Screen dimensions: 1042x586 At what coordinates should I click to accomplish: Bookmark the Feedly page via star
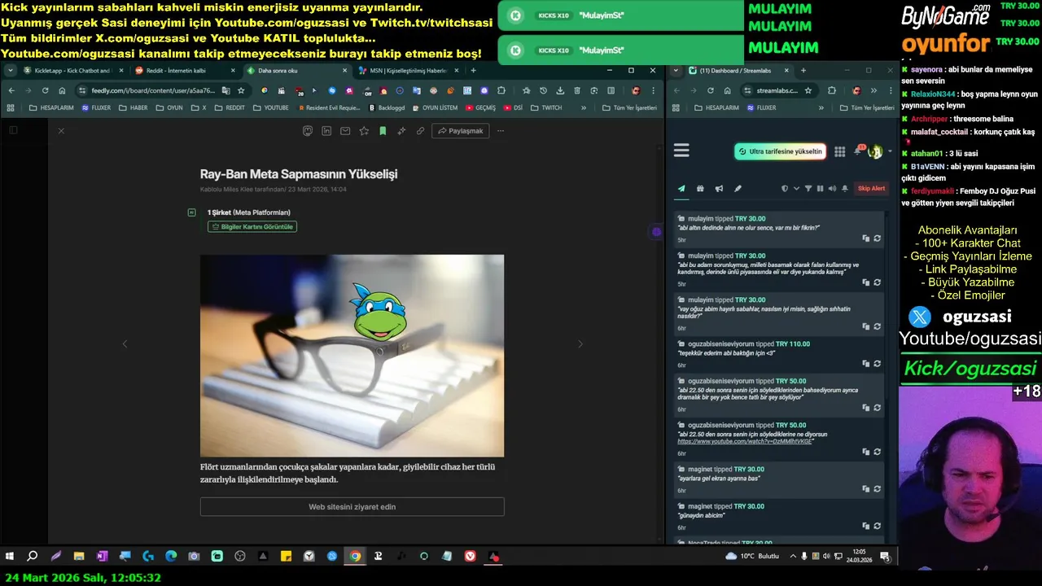pos(241,90)
